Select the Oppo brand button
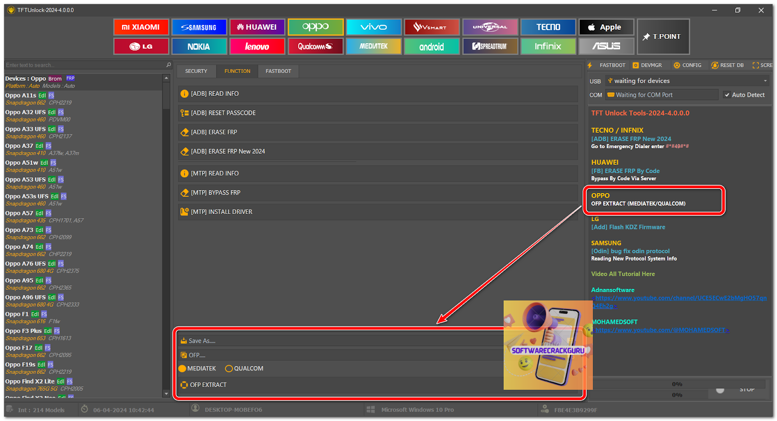The image size is (777, 421). click(x=316, y=27)
